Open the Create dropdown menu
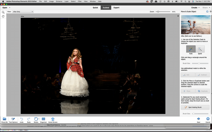 [x=196, y=8]
